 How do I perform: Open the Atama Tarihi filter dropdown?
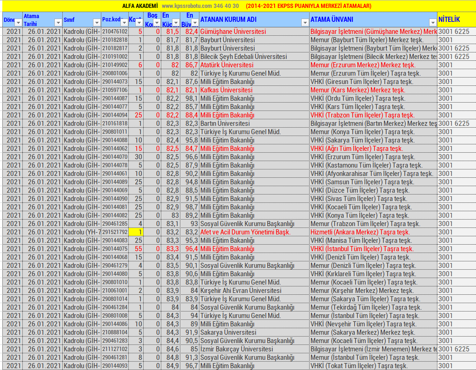58,23
